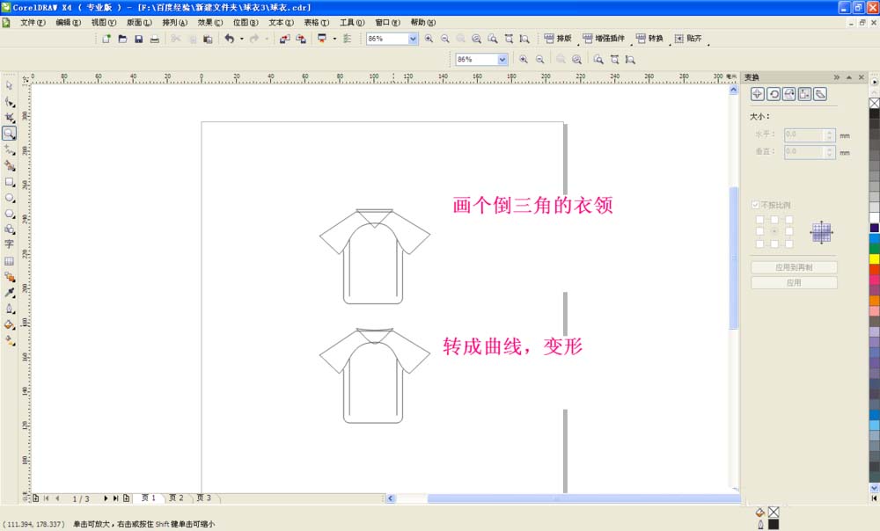The height and width of the screenshot is (531, 880).
Task: Choose the Rectangle tool
Action: pos(11,182)
